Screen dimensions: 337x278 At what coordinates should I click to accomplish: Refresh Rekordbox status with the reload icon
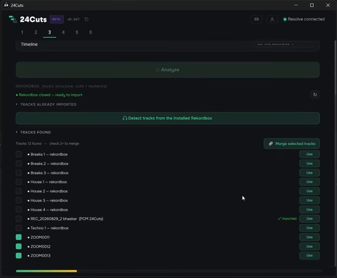coord(315,94)
